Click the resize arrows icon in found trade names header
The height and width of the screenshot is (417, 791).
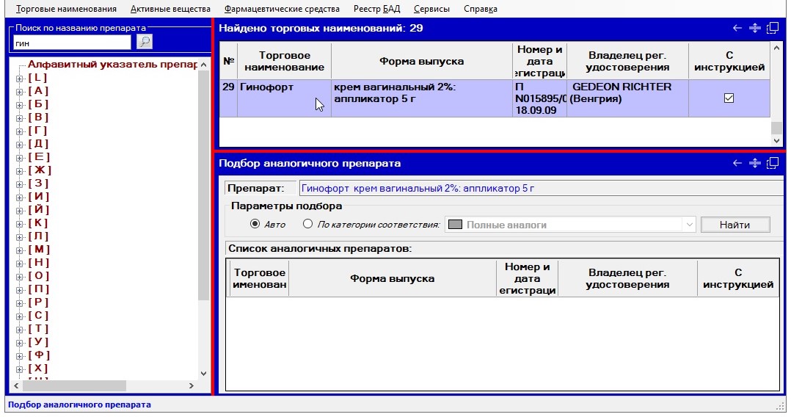(x=754, y=29)
